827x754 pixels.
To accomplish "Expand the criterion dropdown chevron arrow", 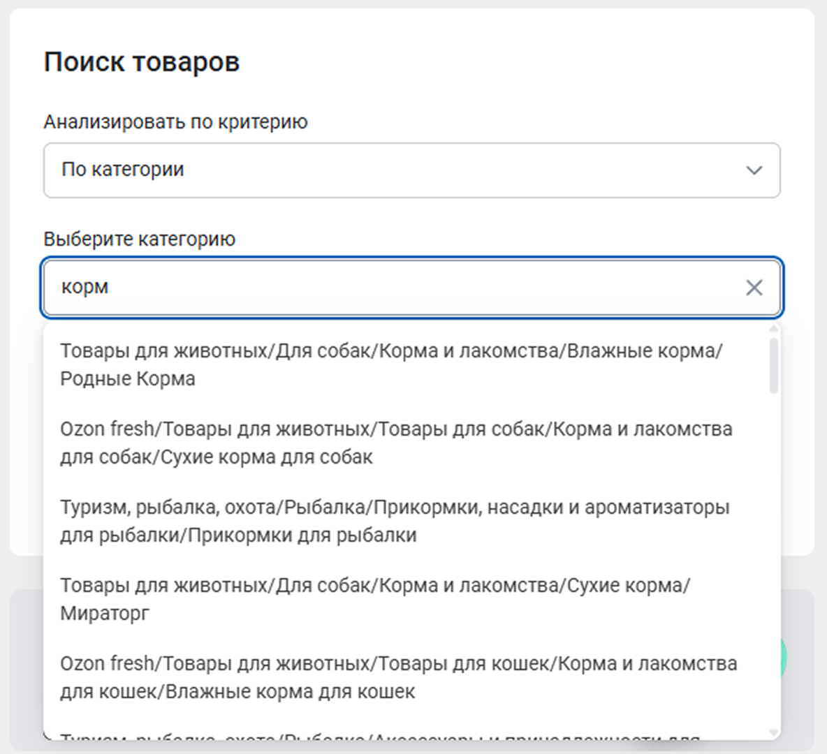I will [x=754, y=170].
